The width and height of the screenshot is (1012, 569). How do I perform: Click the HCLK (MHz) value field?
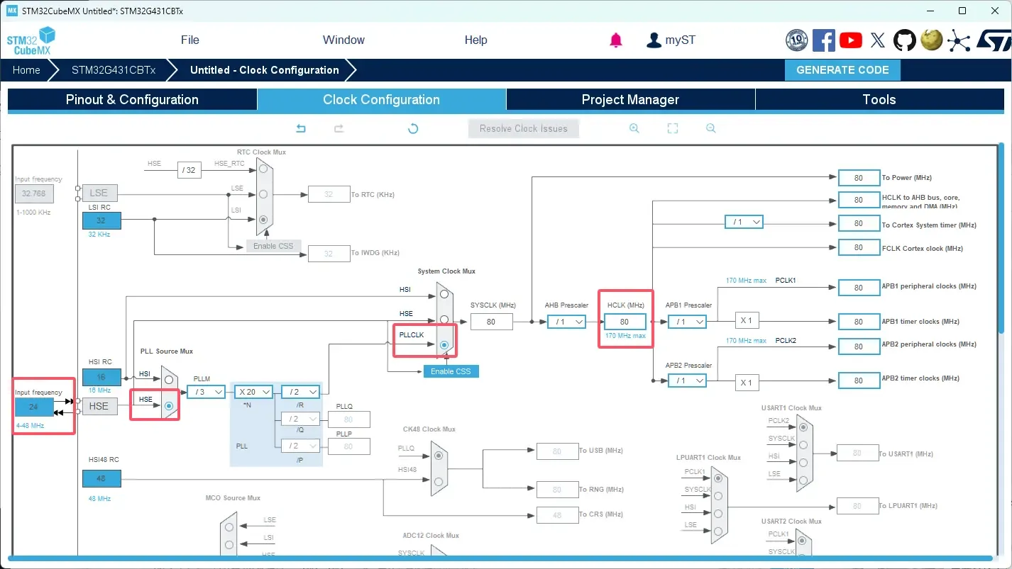tap(625, 322)
